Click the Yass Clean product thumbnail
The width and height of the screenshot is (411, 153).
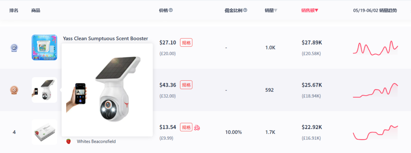[x=44, y=48]
